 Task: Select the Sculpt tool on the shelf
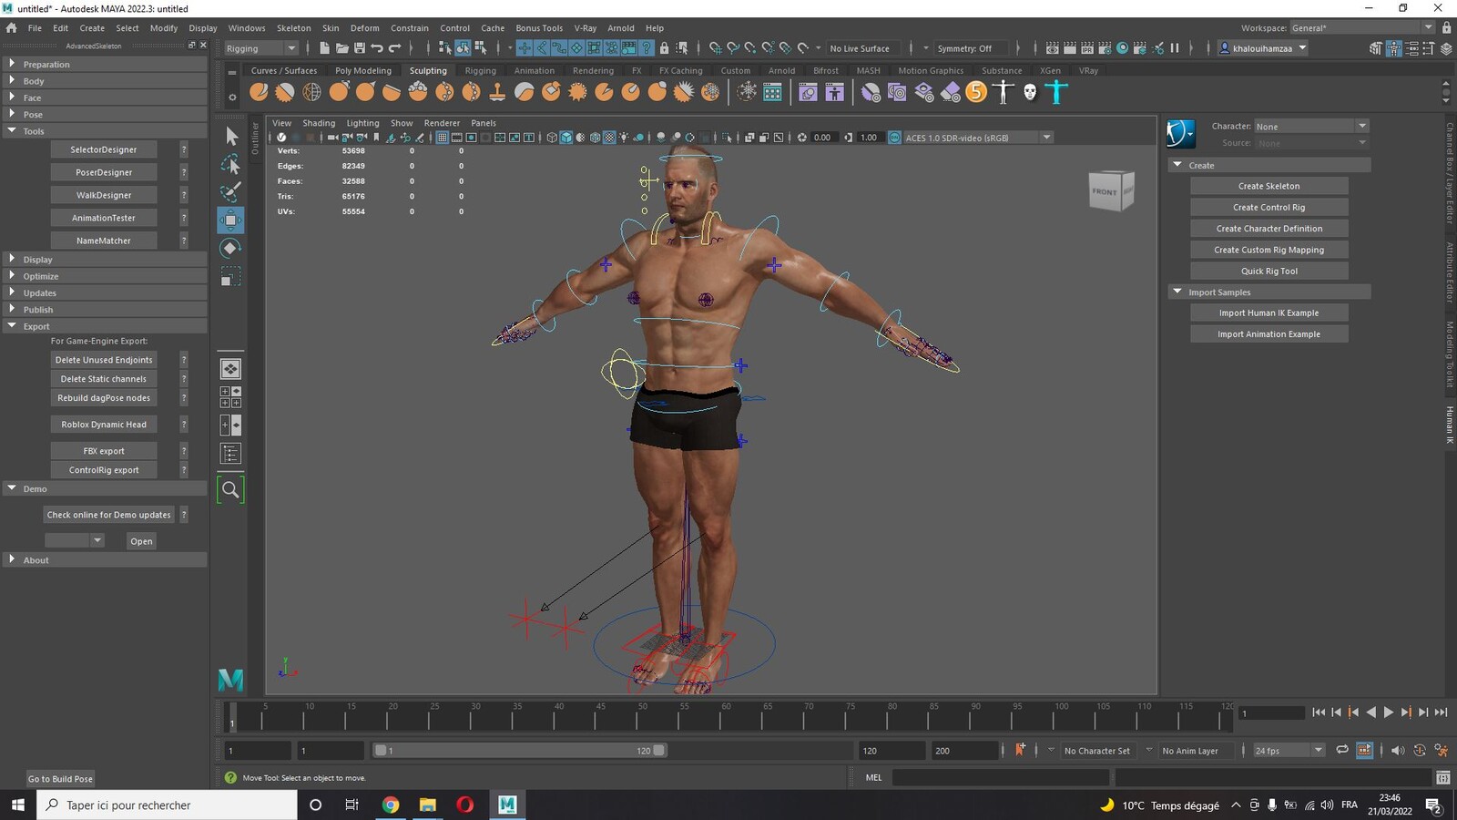pos(259,92)
